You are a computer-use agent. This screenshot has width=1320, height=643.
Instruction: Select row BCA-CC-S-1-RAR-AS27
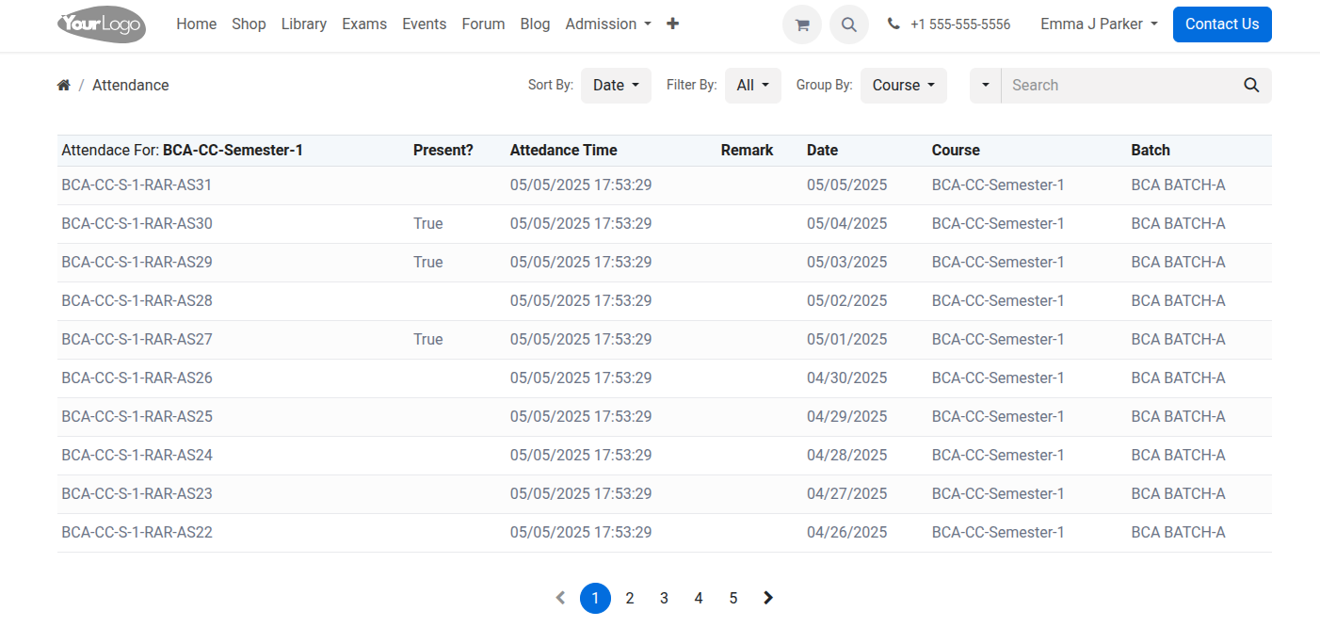(x=665, y=340)
